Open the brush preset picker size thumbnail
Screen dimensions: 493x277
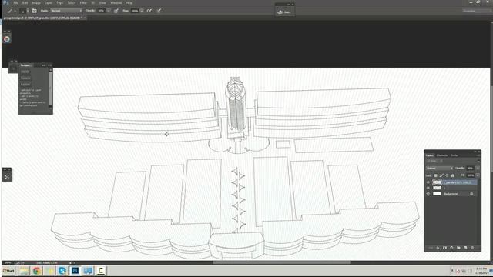[22, 11]
